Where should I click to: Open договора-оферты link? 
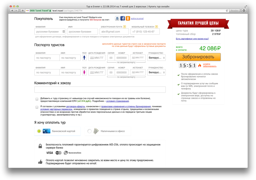(76, 106)
